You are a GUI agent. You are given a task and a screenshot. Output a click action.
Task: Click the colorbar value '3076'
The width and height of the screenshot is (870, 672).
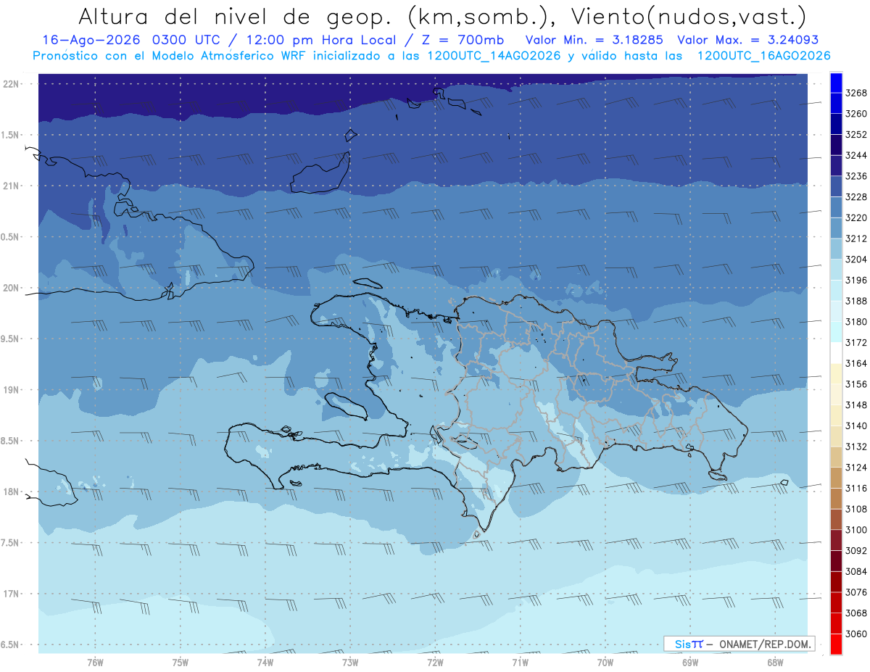(x=856, y=592)
